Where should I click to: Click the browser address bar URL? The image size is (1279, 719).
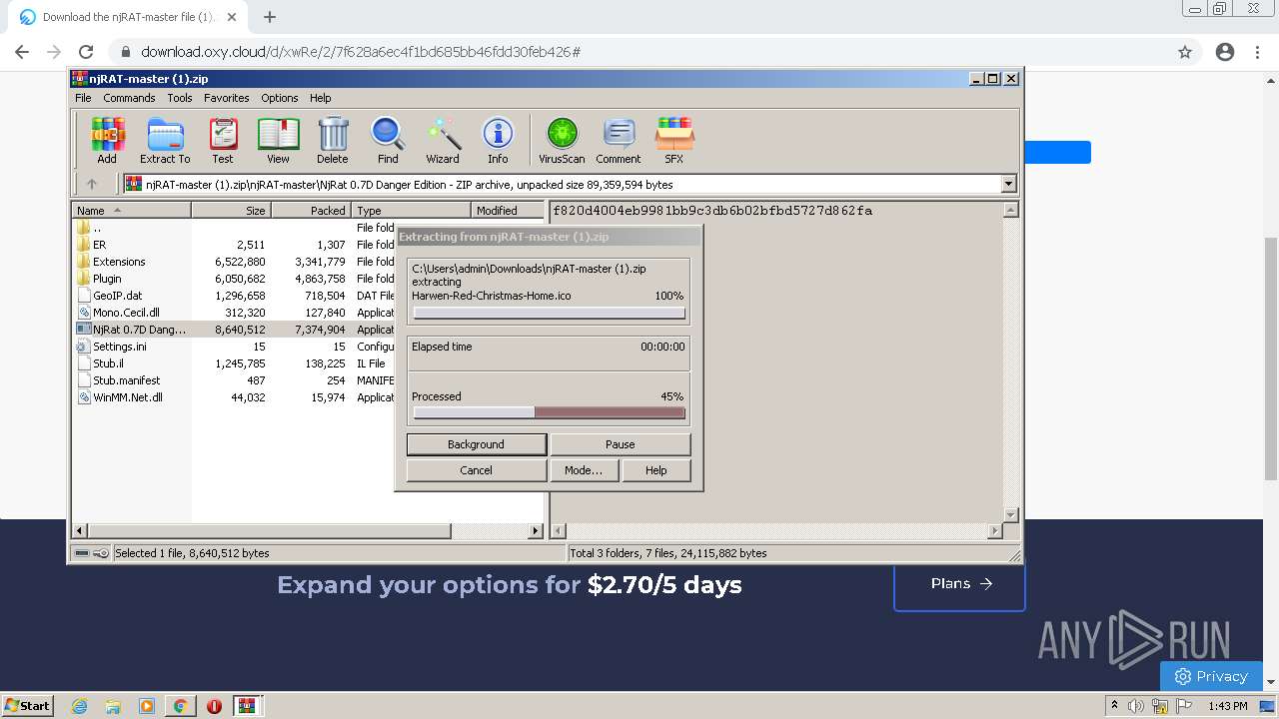pos(361,52)
